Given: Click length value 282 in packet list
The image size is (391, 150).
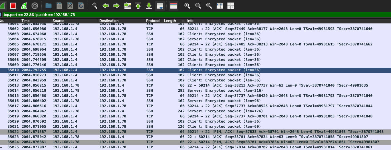Looking at the screenshot, I should point(181,91).
